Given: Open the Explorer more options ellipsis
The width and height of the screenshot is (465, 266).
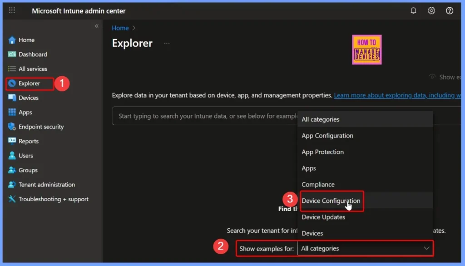Looking at the screenshot, I should (167, 43).
